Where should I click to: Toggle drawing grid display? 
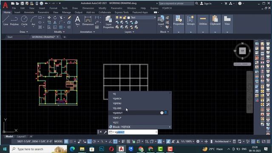pyautogui.click(x=66, y=142)
